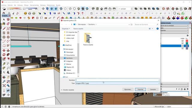The height and width of the screenshot is (108, 192).
Task: Select the Push/Pull tool
Action: (8, 50)
